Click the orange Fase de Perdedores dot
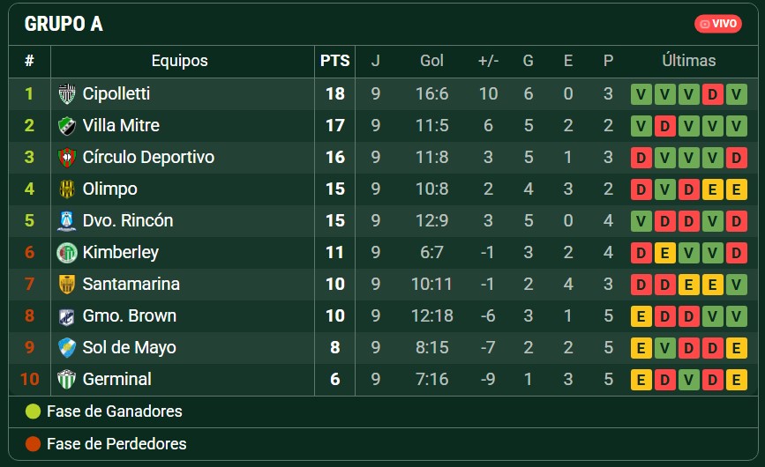The height and width of the screenshot is (467, 765). tap(33, 443)
